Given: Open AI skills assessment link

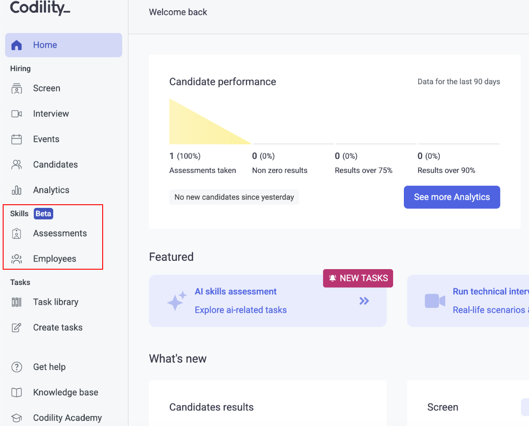Looking at the screenshot, I should 235,292.
